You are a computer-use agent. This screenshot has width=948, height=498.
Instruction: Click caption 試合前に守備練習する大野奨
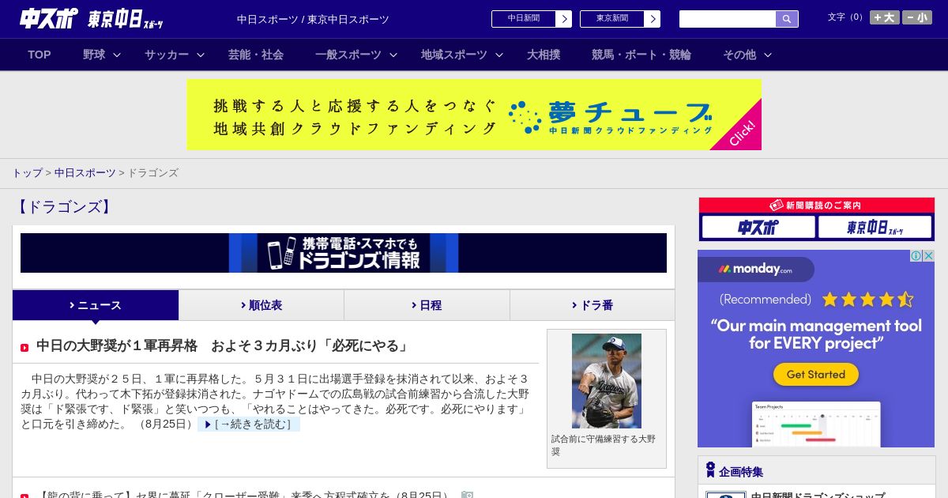(x=604, y=445)
